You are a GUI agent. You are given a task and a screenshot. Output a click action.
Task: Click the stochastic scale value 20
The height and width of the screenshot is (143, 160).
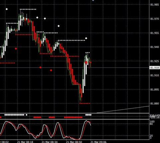pos(151,136)
